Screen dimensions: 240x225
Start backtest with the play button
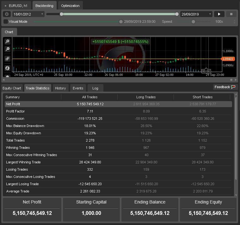[219, 14]
